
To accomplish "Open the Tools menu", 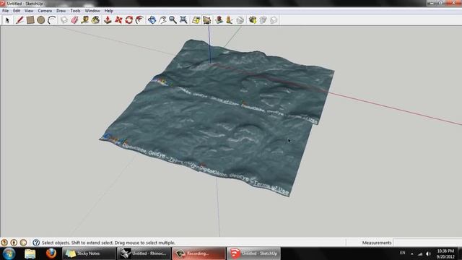I will tap(75, 11).
